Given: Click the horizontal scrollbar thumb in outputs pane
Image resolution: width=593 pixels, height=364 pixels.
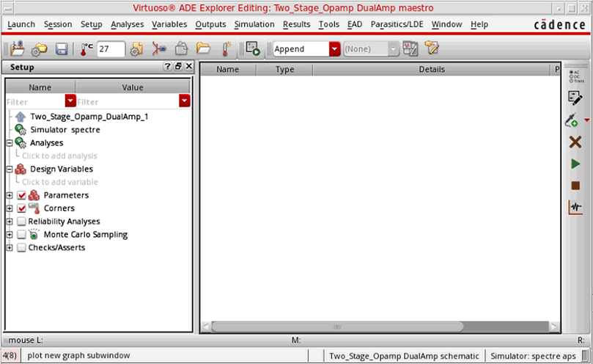Looking at the screenshot, I should click(x=337, y=327).
